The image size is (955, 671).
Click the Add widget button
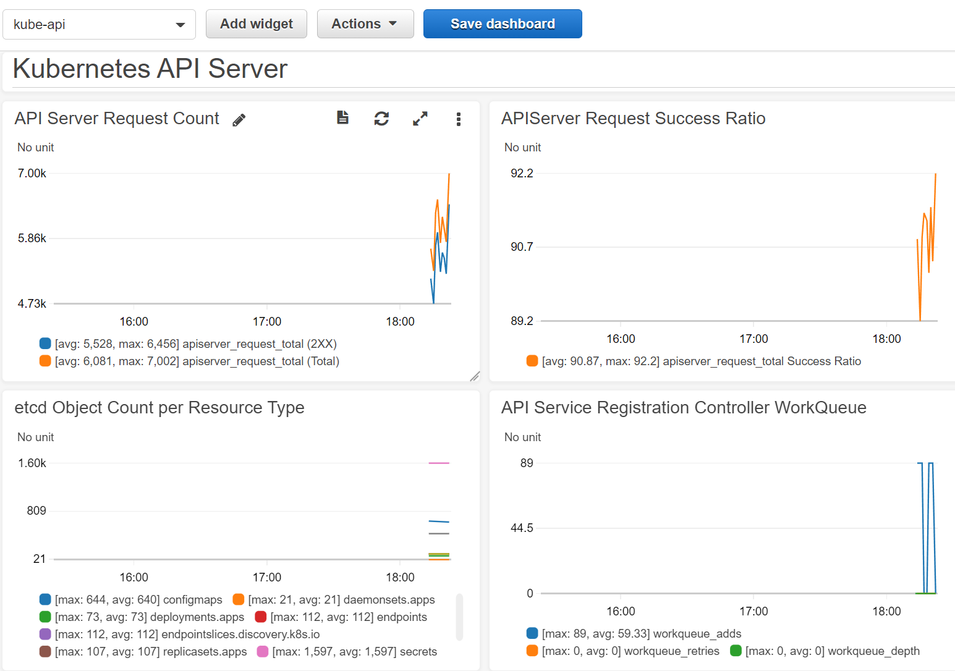256,23
